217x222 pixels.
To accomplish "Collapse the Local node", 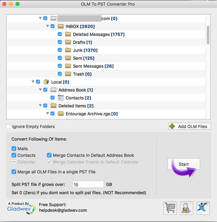I will click(x=33, y=82).
